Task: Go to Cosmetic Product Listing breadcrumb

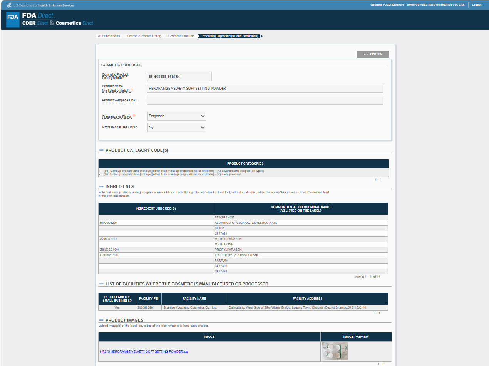Action: point(144,36)
